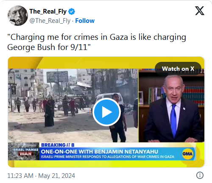Viewport: 212px width, 183px height.
Task: Play the embedded GMA video
Action: (x=106, y=112)
